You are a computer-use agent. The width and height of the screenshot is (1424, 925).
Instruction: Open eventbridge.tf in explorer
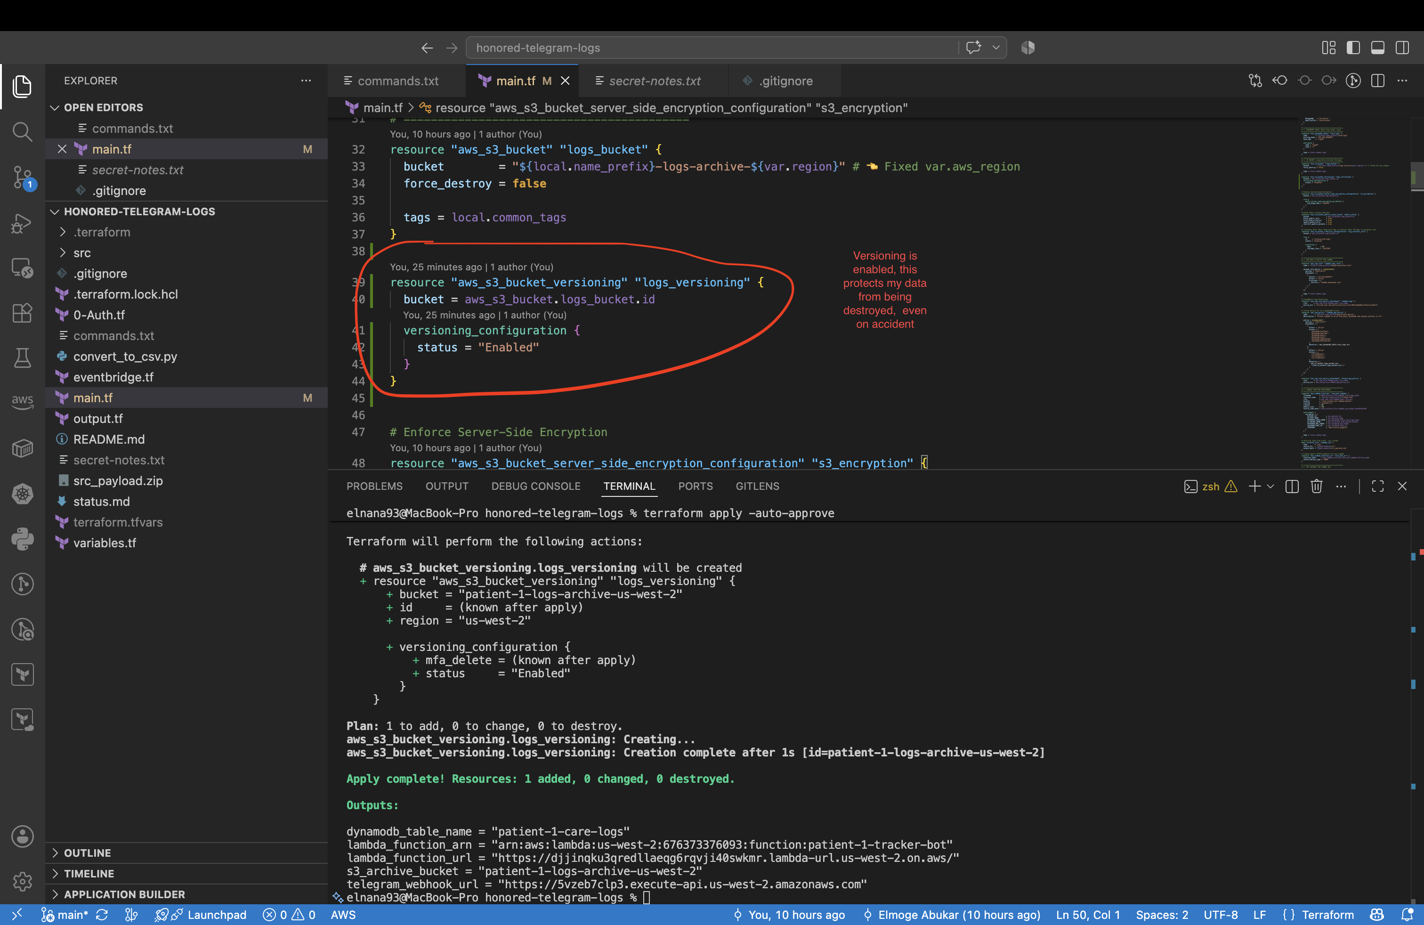coord(186,378)
